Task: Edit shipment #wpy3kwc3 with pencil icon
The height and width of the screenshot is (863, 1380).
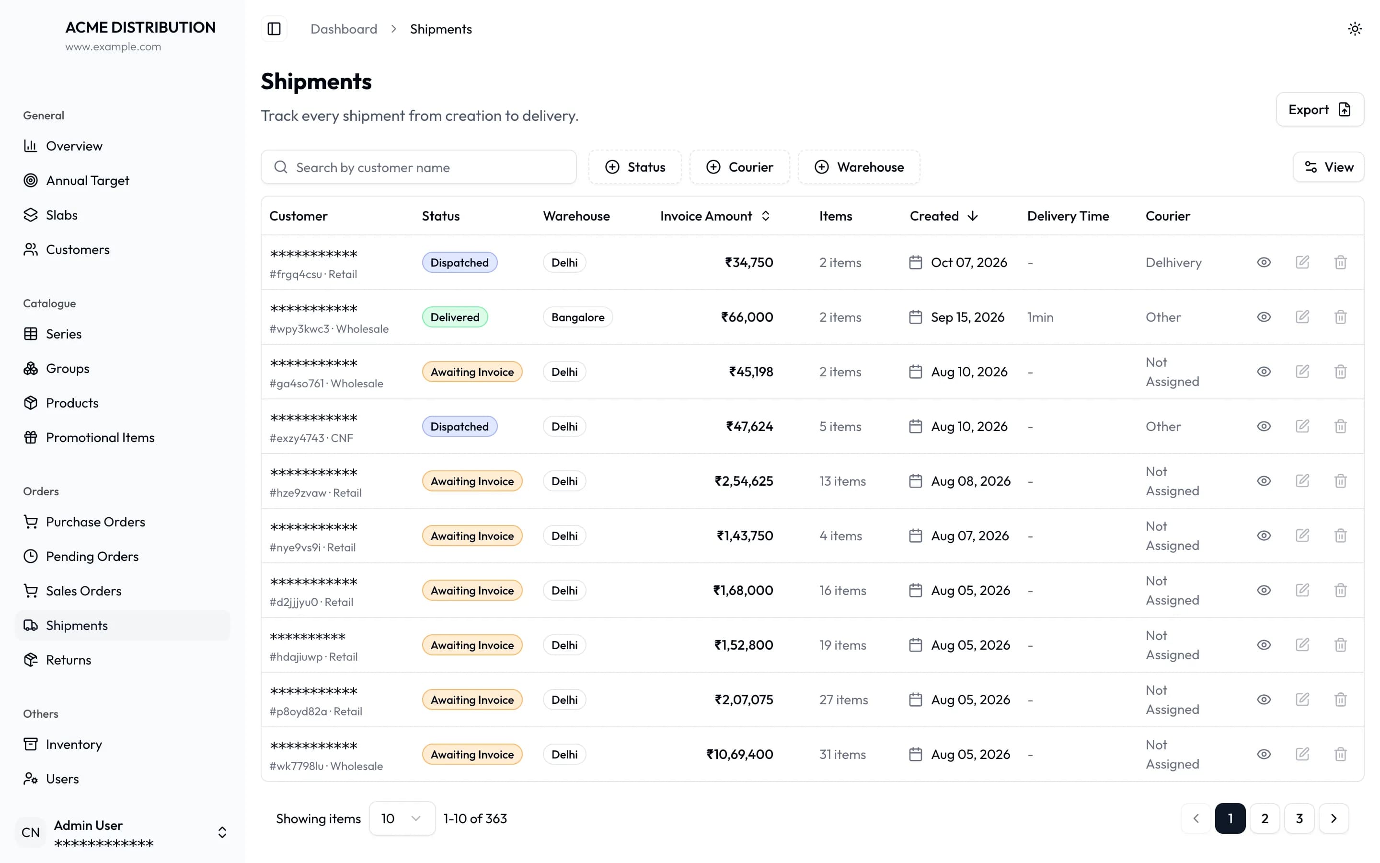Action: pyautogui.click(x=1302, y=317)
